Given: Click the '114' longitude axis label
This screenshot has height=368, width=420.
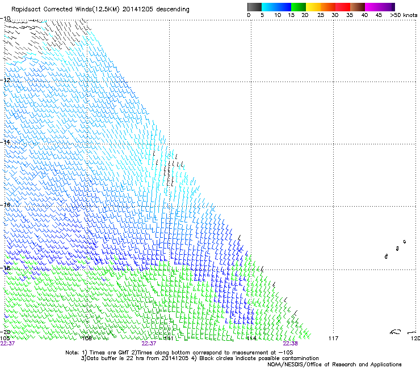Looking at the screenshot, I should click(x=251, y=339).
